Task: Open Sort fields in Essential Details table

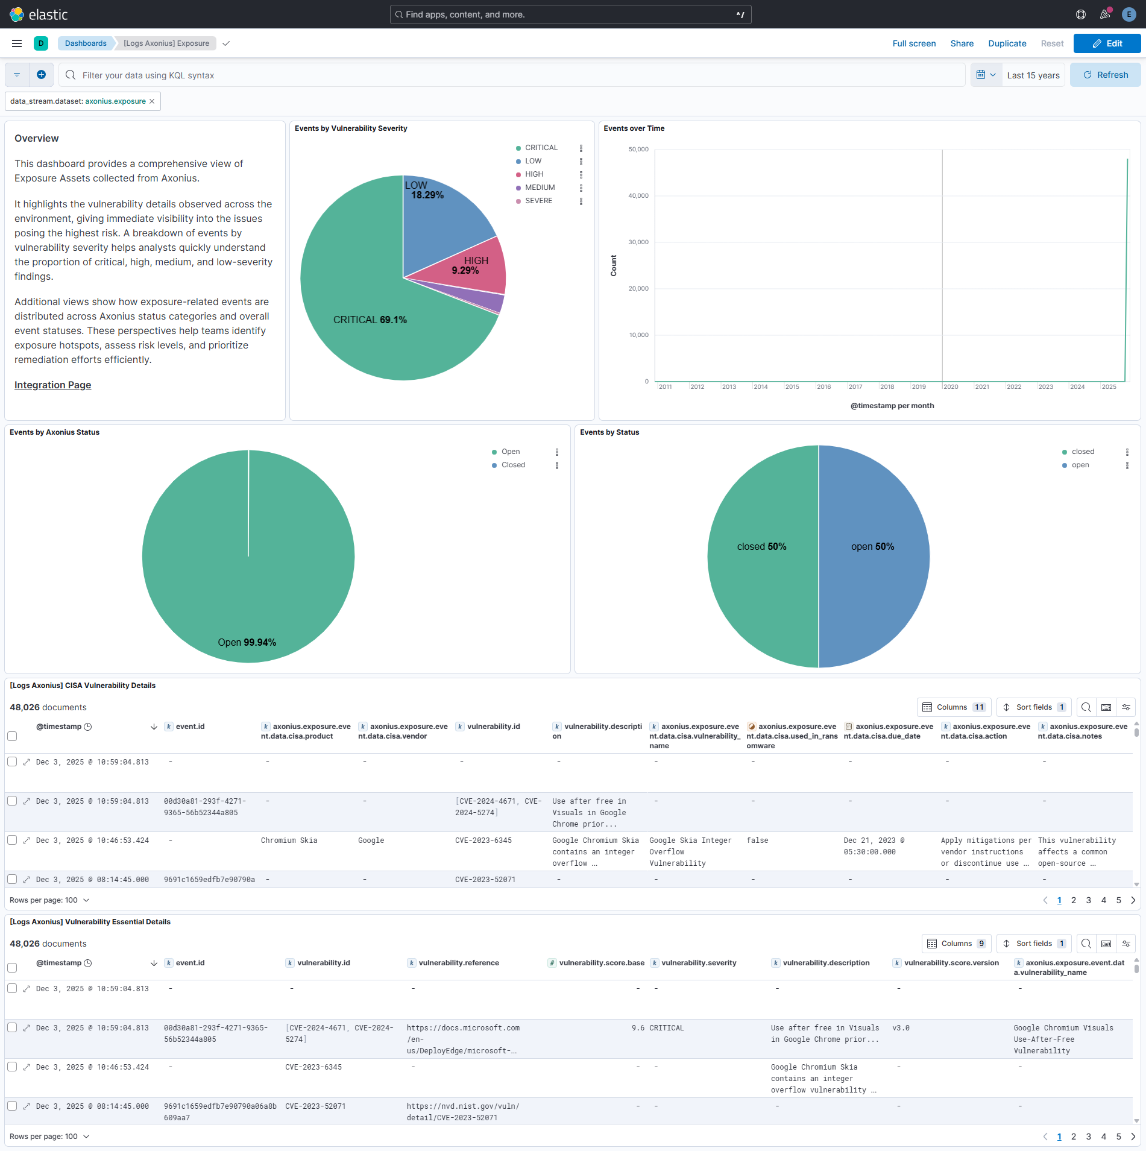Action: point(1034,944)
